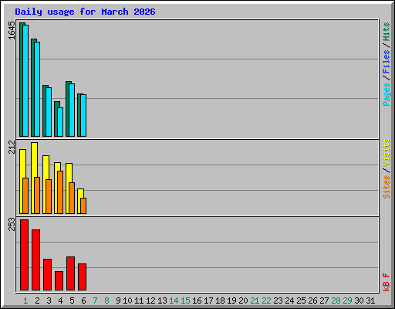
Task: Click day 25 on the x-axis
Action: coord(301,301)
